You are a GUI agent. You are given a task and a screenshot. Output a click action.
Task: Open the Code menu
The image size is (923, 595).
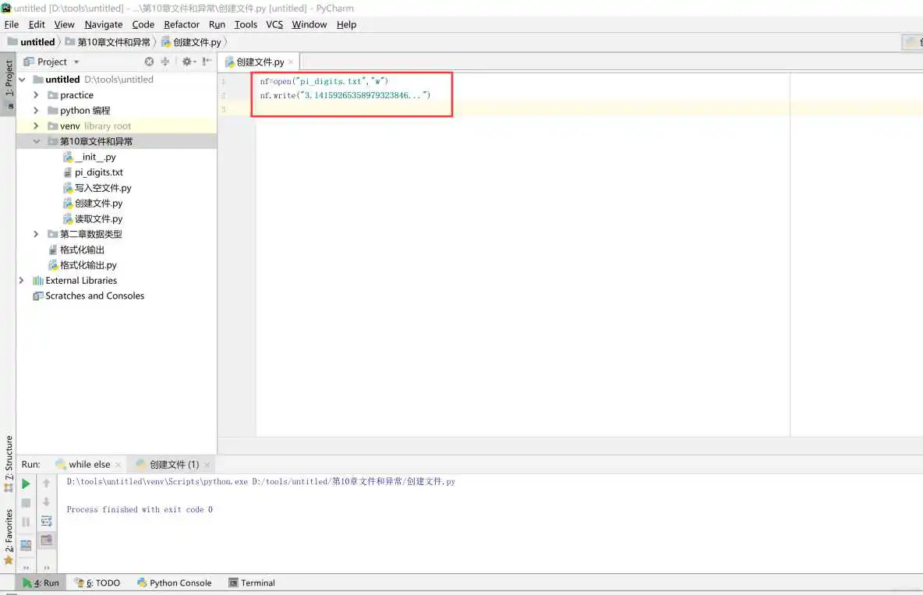[143, 24]
